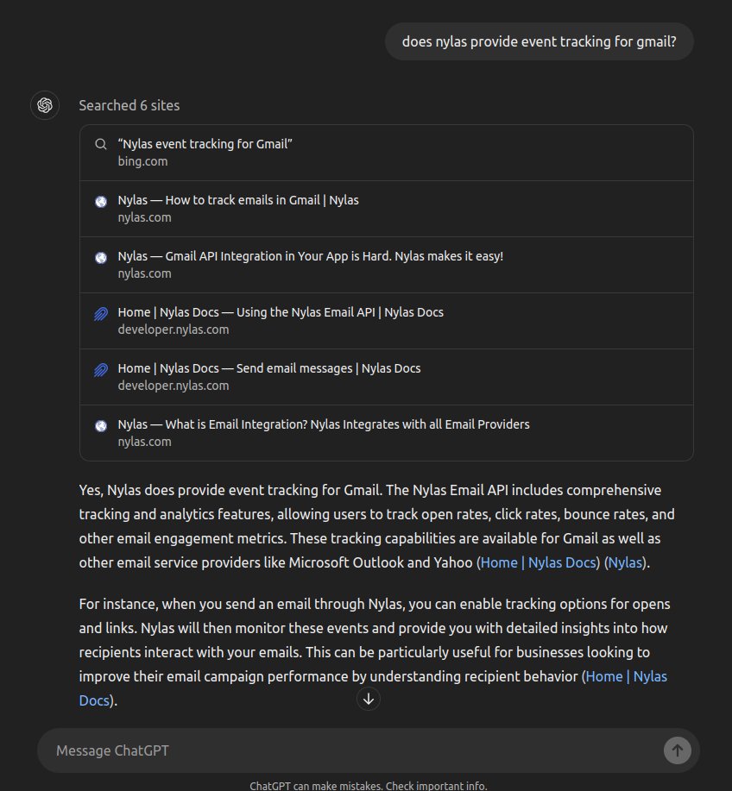Open What is Email Integration result
The image size is (732, 791).
click(x=386, y=433)
